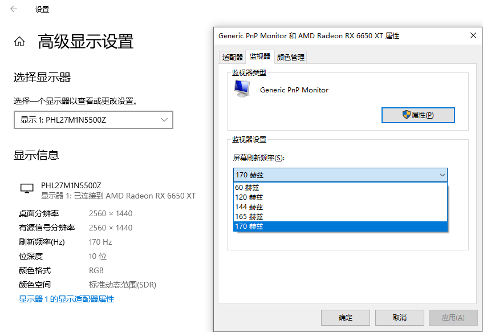This screenshot has width=483, height=332.
Task: Click the 取消 button
Action: [400, 318]
